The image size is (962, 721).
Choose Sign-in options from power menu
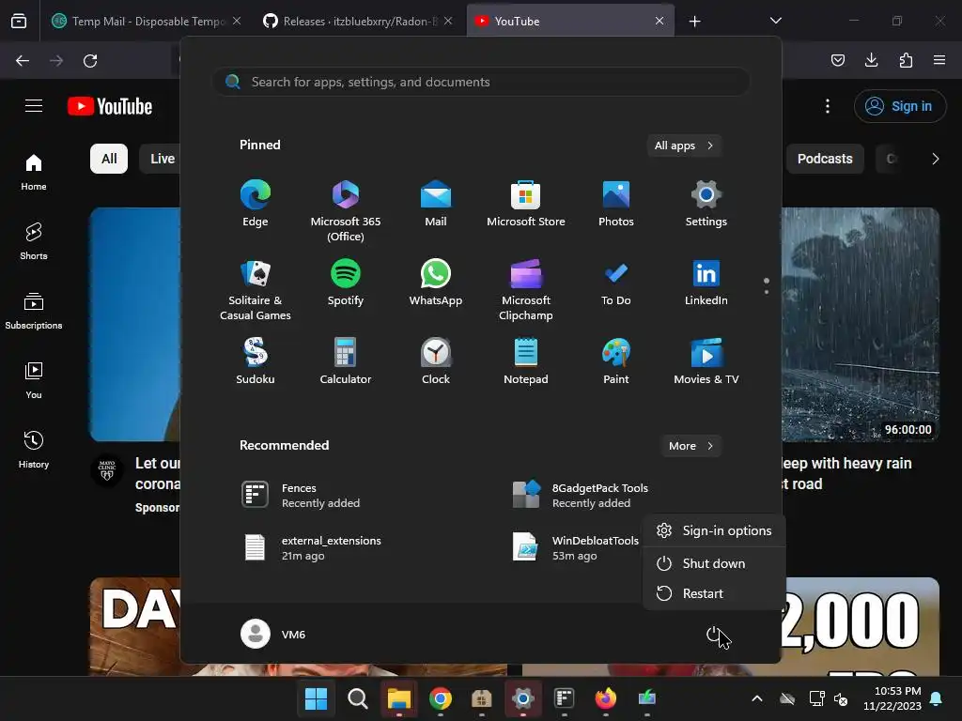pyautogui.click(x=714, y=531)
